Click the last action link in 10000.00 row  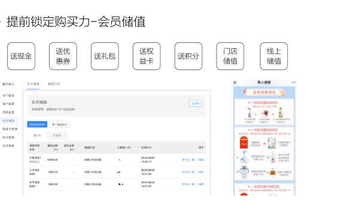(x=201, y=160)
